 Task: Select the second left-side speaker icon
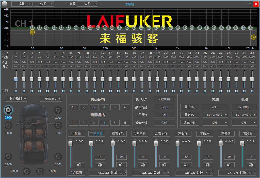(8, 125)
